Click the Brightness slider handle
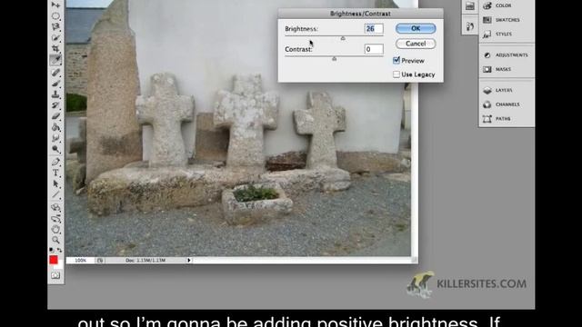Image resolution: width=582 pixels, height=327 pixels. [343, 38]
